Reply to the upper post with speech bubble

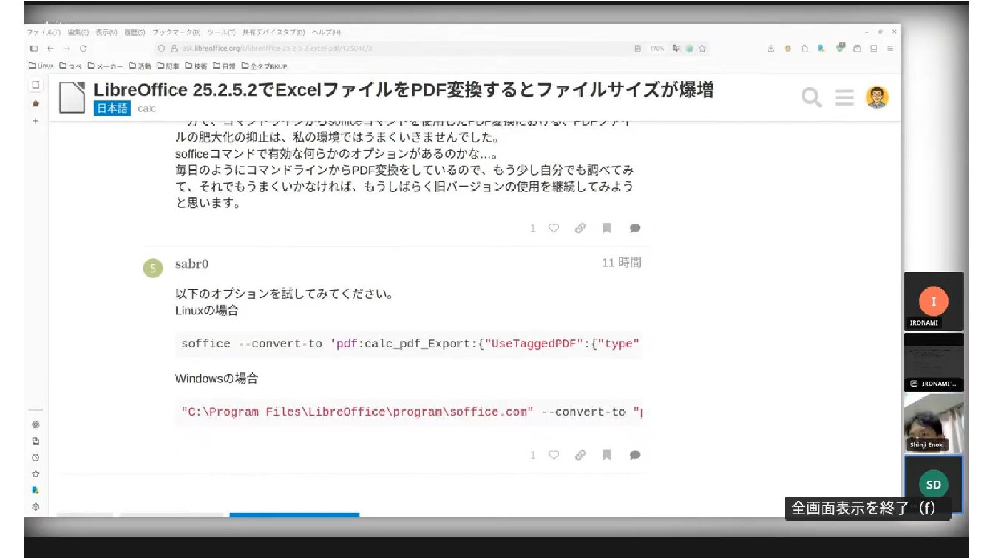pyautogui.click(x=635, y=228)
